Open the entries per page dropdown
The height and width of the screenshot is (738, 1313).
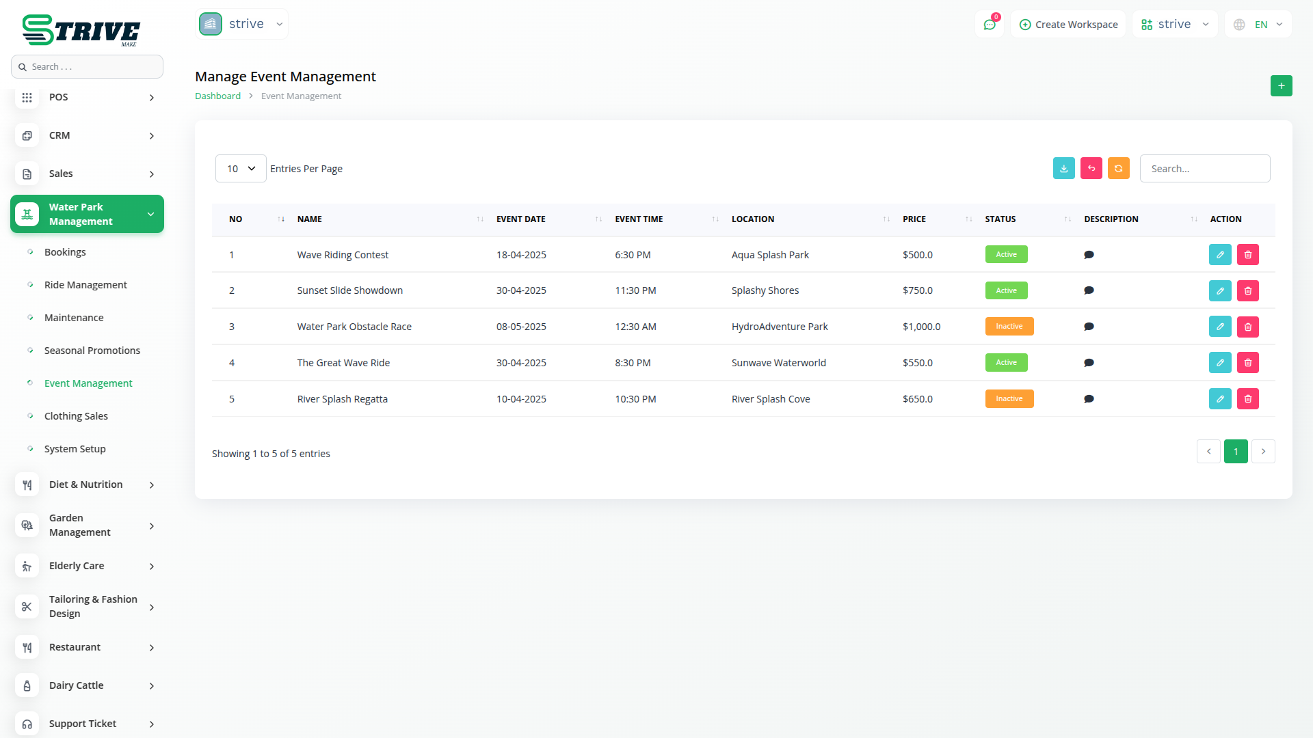(x=241, y=168)
